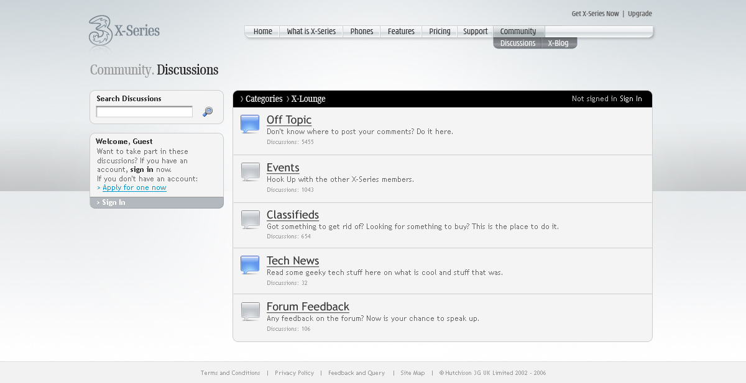Viewport: 746px width, 383px height.
Task: Click the magnifier search icon
Action: [208, 112]
